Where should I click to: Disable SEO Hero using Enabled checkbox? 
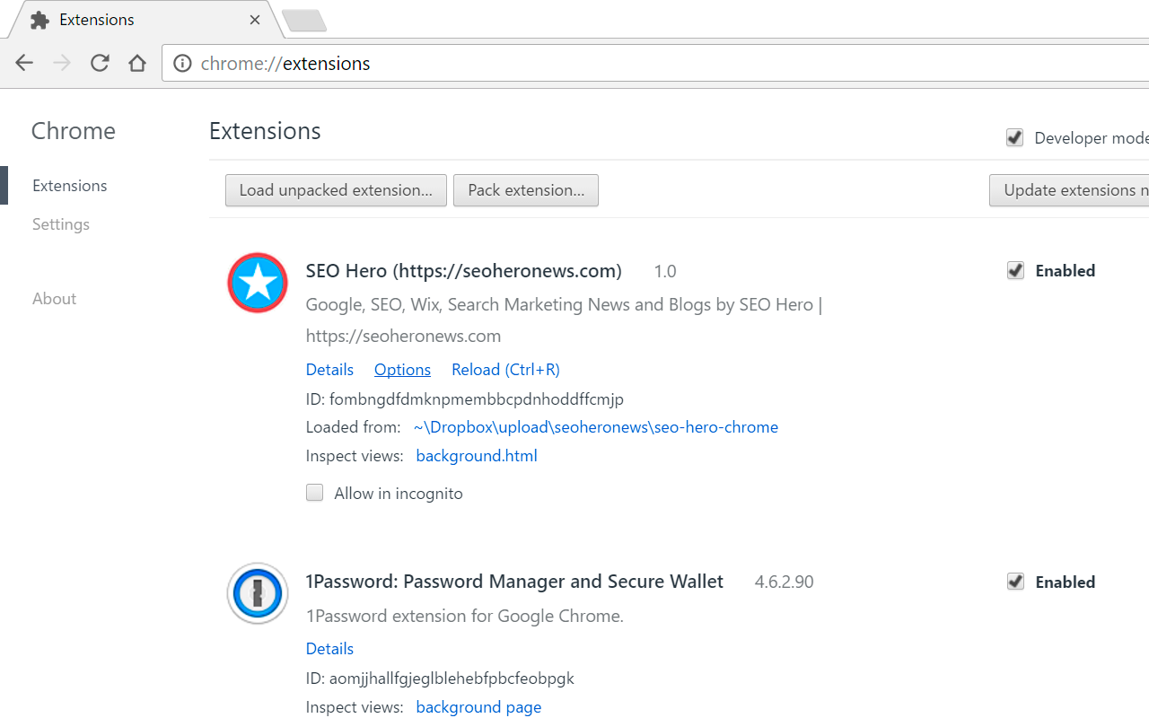click(1015, 270)
